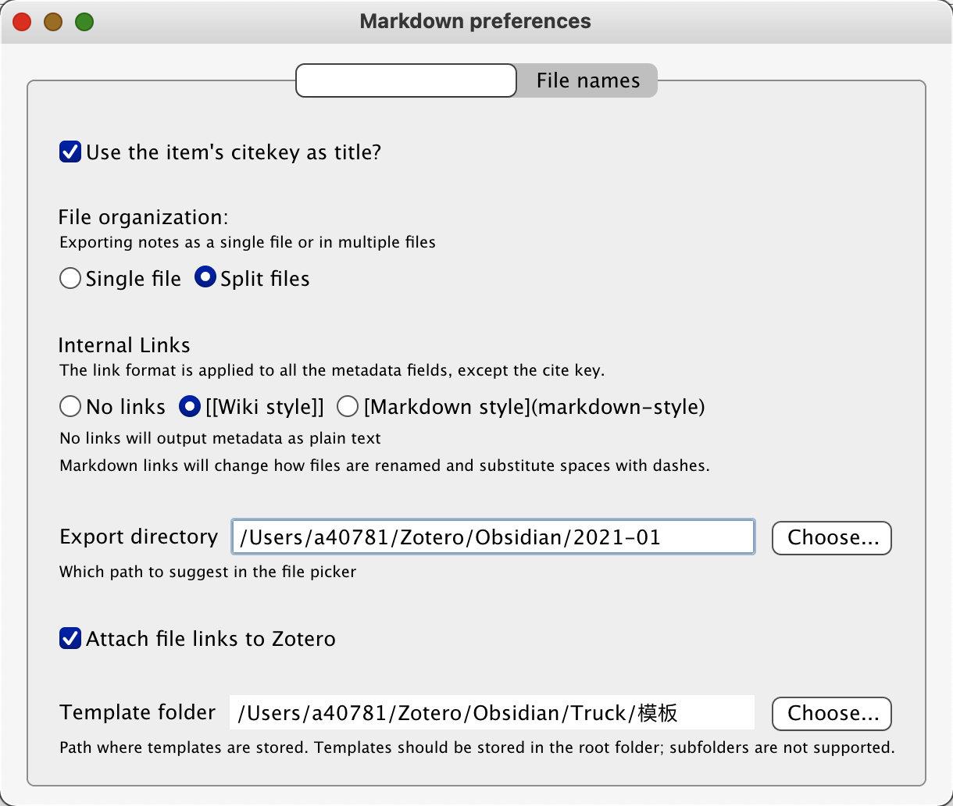Select the Single file radio option

70,278
